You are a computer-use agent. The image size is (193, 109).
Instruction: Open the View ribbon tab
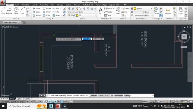52,5
